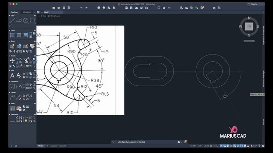Select the Trim scissors tool

click(x=26, y=60)
